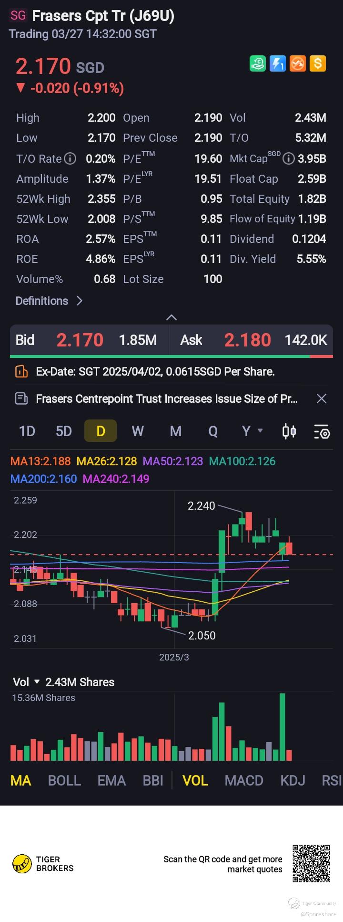Screen dimensions: 343x922
Task: Select the Q quarterly chart tab
Action: pos(213,431)
